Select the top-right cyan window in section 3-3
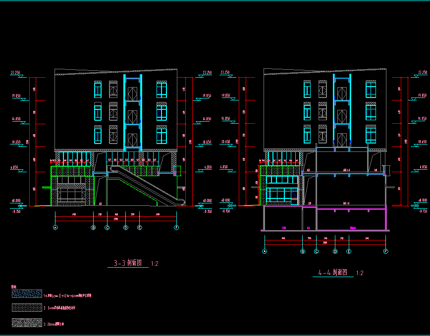This screenshot has width=430, height=336. (161, 89)
